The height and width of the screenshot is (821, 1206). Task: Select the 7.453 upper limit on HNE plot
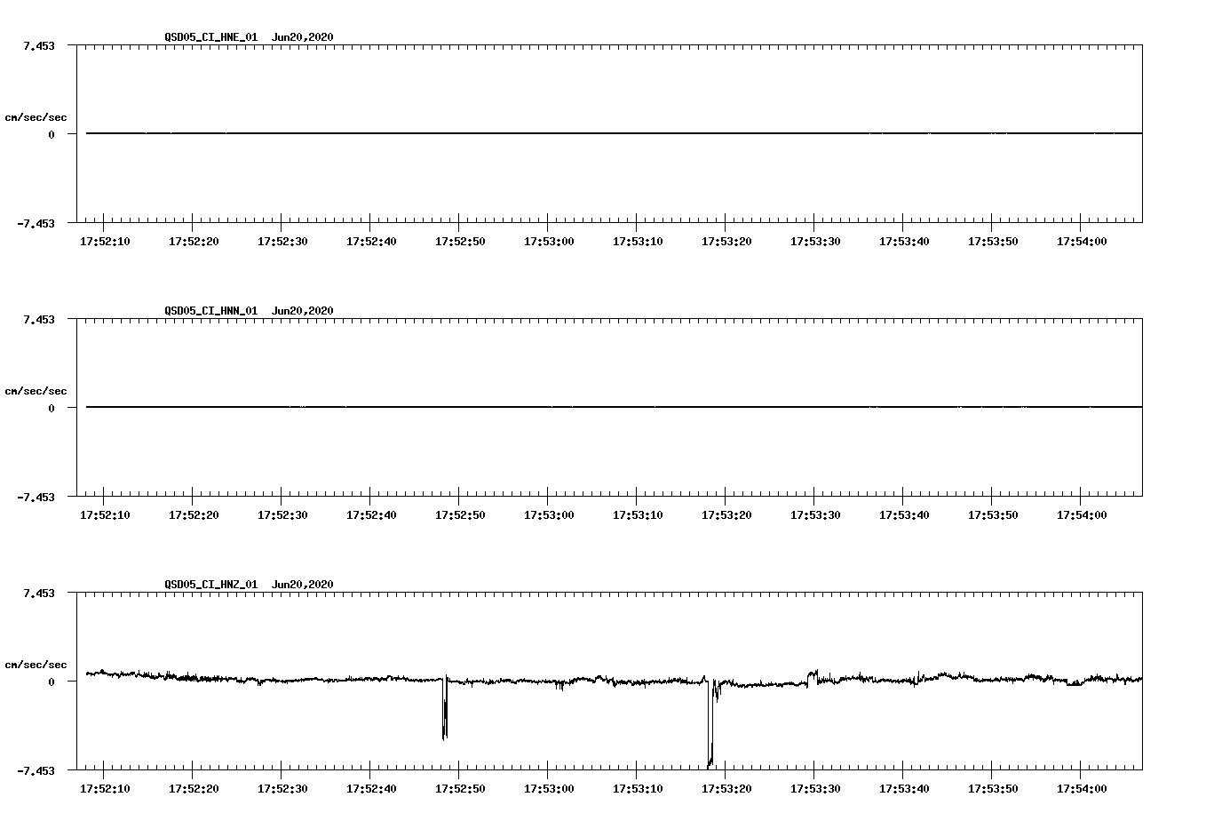[38, 45]
